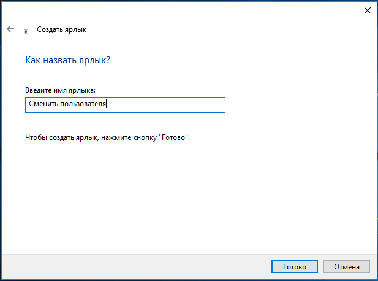The height and width of the screenshot is (281, 378).
Task: Focus the shortcut name input field
Action: [x=125, y=105]
